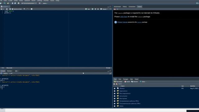Click the Delete button in Files pane

tap(127, 82)
